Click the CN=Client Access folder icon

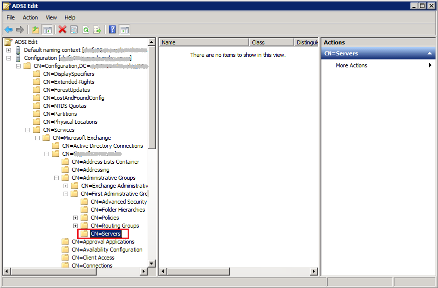pos(65,258)
